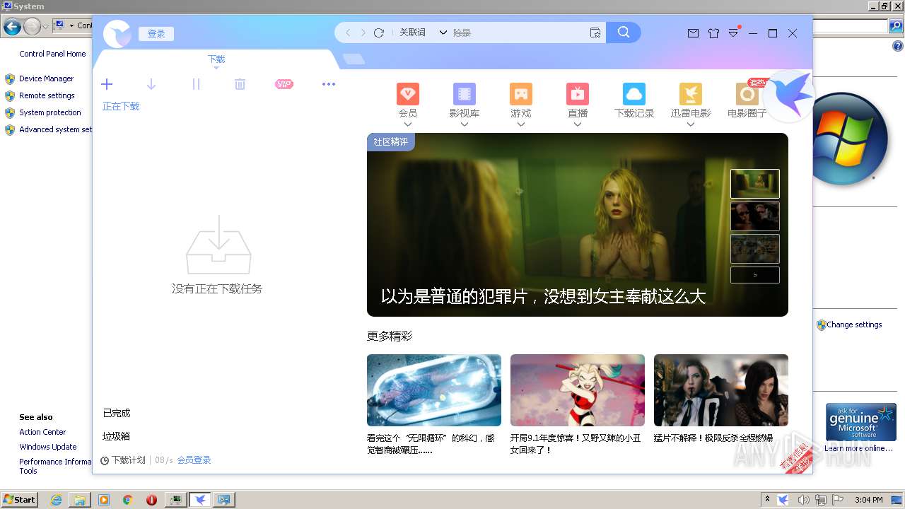Select first banner preview thumbnail

click(x=755, y=184)
